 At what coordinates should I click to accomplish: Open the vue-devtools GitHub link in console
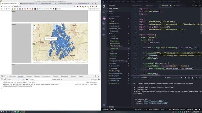pos(17,86)
